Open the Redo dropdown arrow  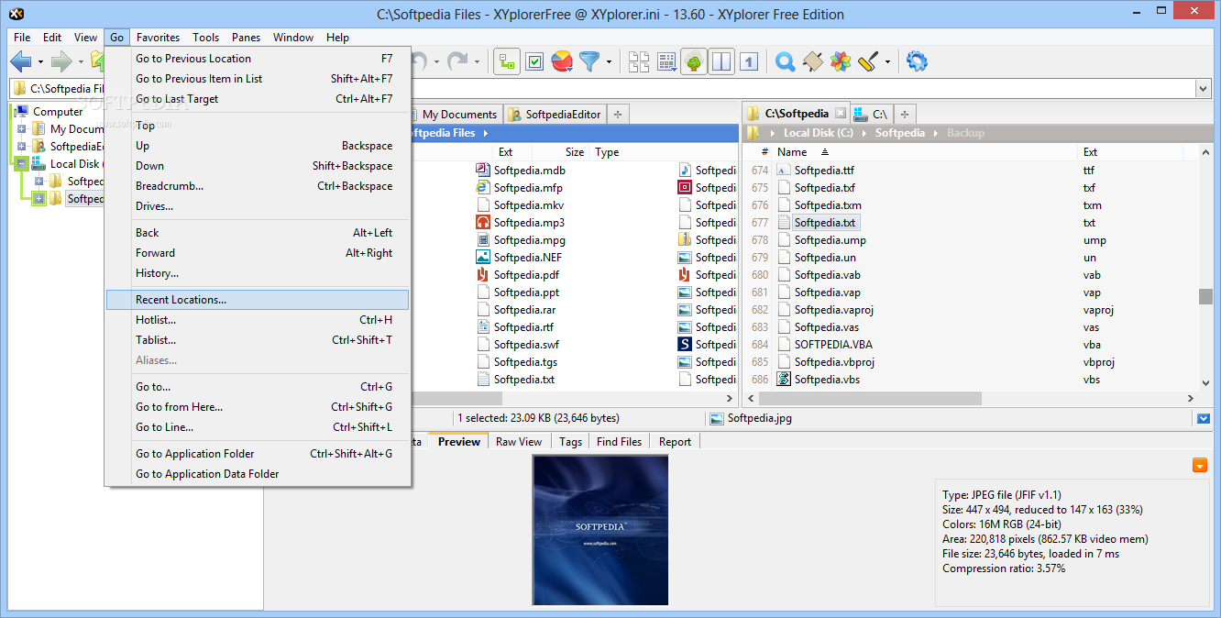477,62
